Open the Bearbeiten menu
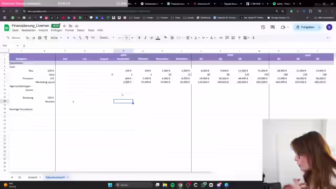The width and height of the screenshot is (336, 189). click(x=28, y=30)
